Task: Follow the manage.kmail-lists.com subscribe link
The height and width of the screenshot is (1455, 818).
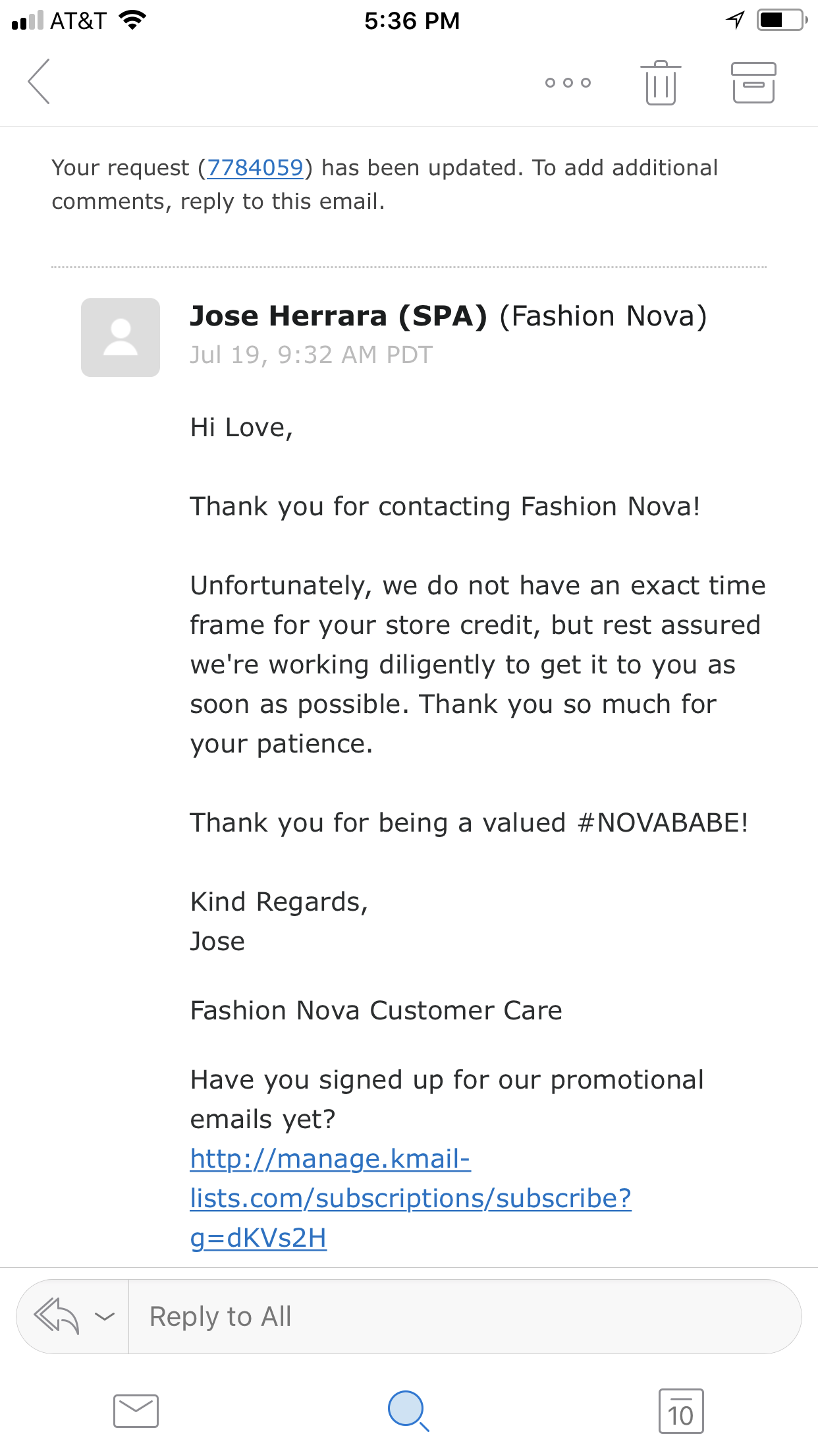Action: point(410,1198)
